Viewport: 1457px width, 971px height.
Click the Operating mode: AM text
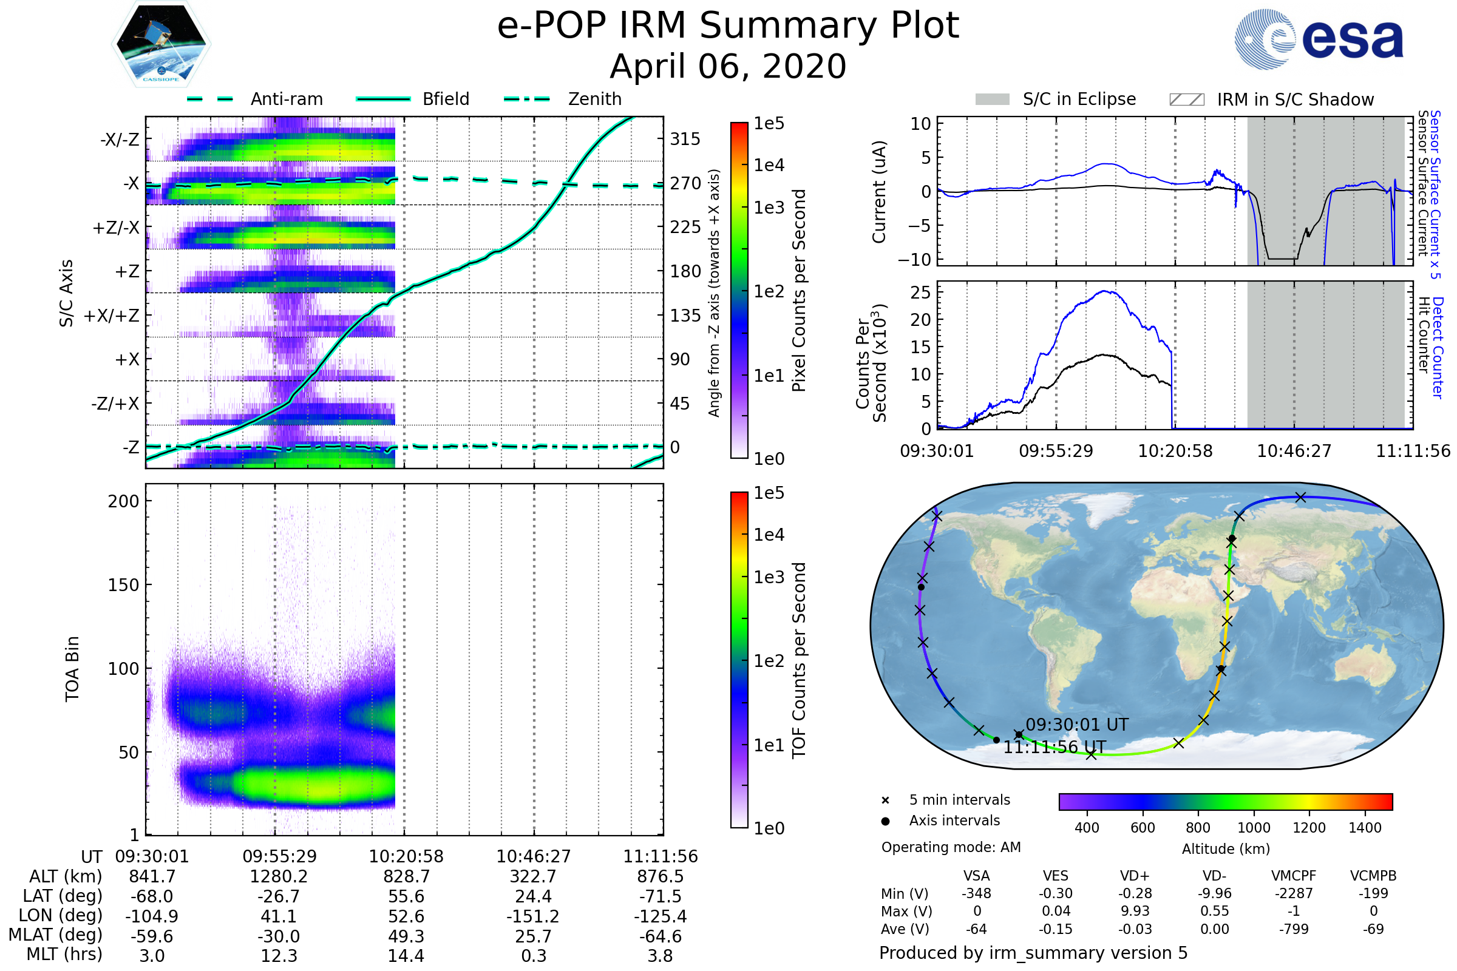point(951,847)
